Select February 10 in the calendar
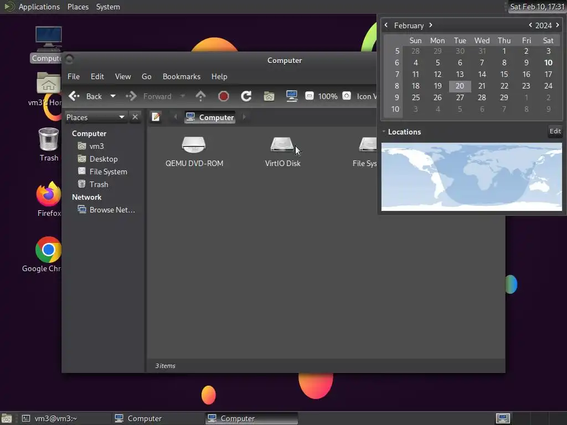Viewport: 567px width, 425px height. 548,63
